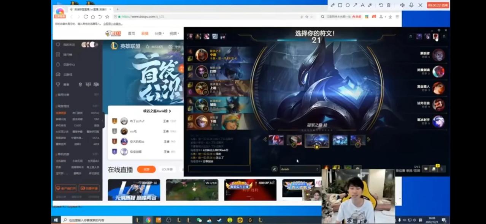Reload the Douyu page in the browser
Image resolution: width=486 pixels, height=224 pixels.
(x=86, y=17)
